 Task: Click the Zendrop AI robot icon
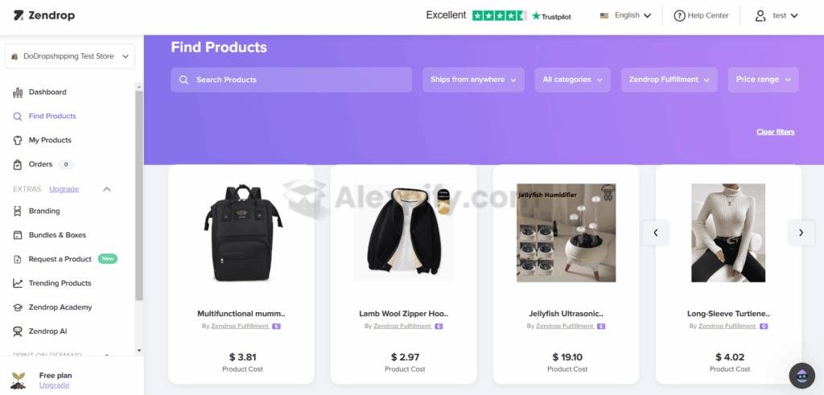(18, 331)
